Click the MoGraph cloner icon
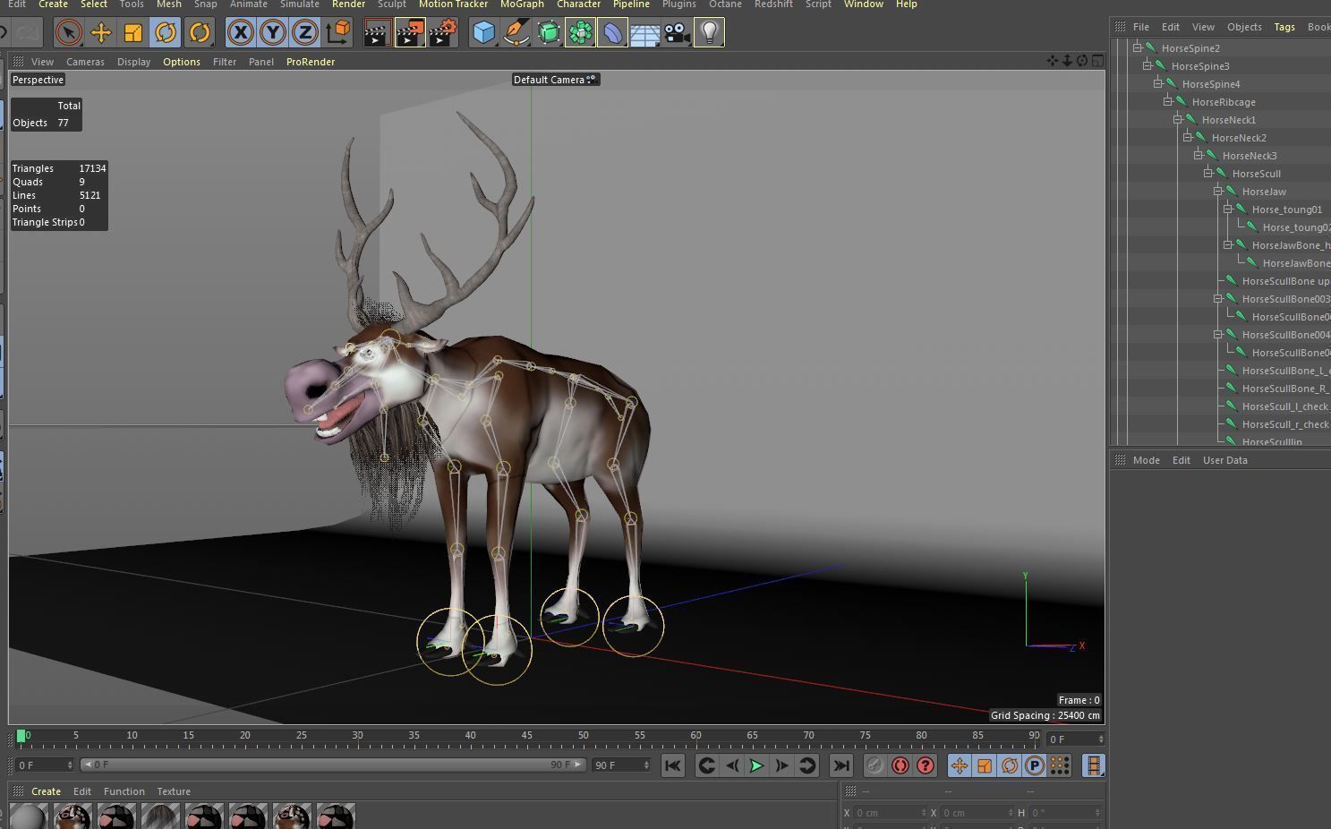 pos(581,33)
